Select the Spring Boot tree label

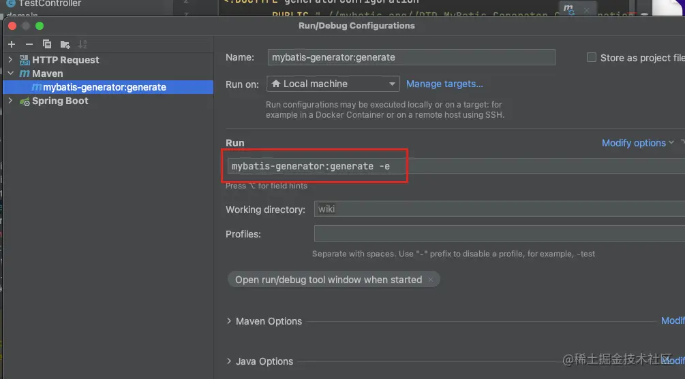click(60, 101)
